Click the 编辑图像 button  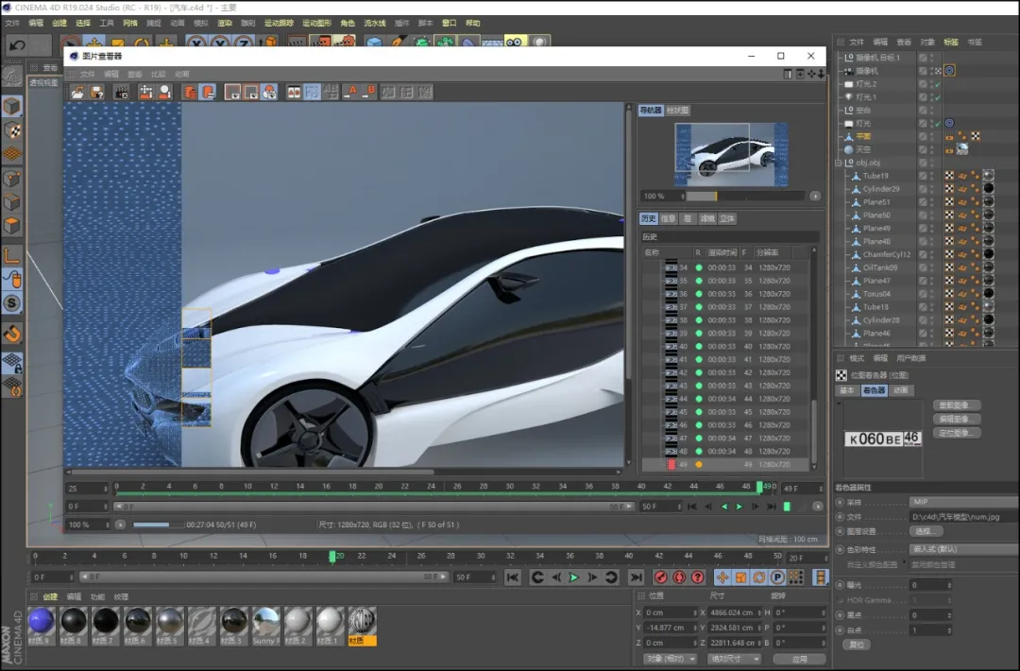[956, 419]
